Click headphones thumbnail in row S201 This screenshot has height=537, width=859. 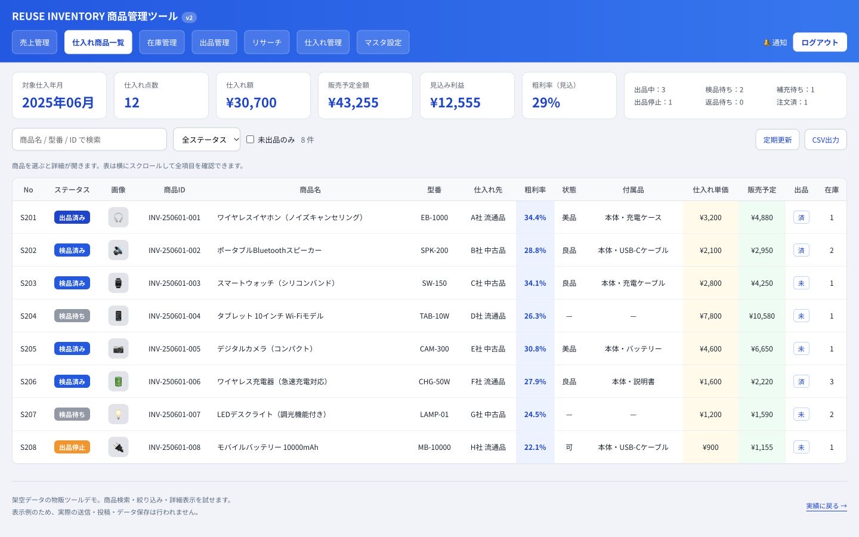pos(118,217)
